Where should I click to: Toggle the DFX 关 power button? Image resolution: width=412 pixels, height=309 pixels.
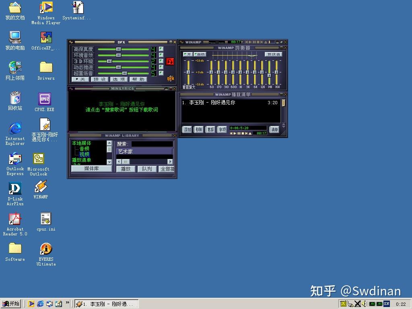80,79
